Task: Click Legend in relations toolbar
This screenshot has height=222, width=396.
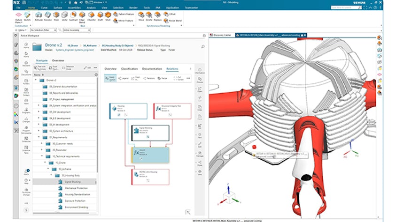Action: [x=124, y=78]
